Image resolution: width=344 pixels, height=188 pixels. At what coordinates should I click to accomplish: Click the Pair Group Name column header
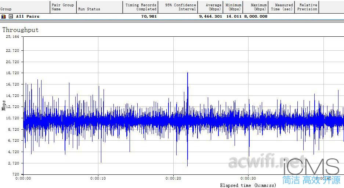click(64, 7)
